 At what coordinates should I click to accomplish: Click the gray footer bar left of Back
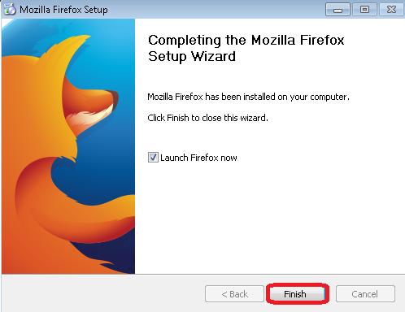[x=103, y=293]
